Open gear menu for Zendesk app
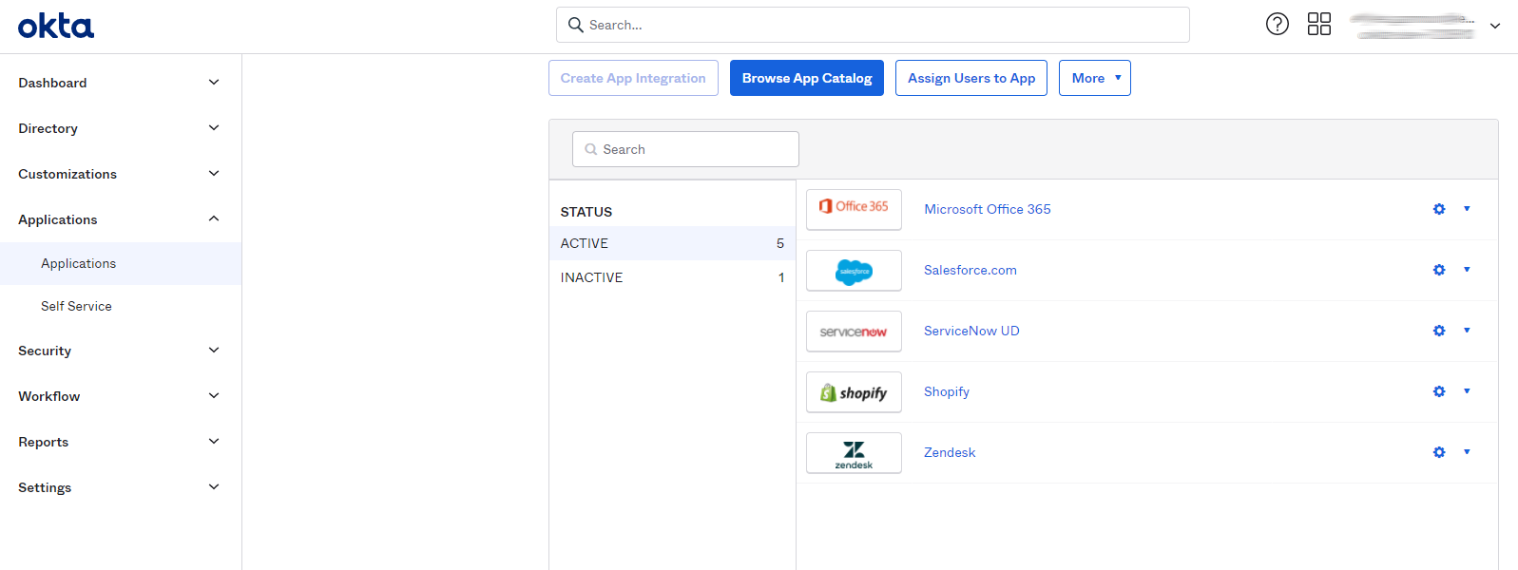Viewport: 1518px width, 570px height. (x=1439, y=452)
